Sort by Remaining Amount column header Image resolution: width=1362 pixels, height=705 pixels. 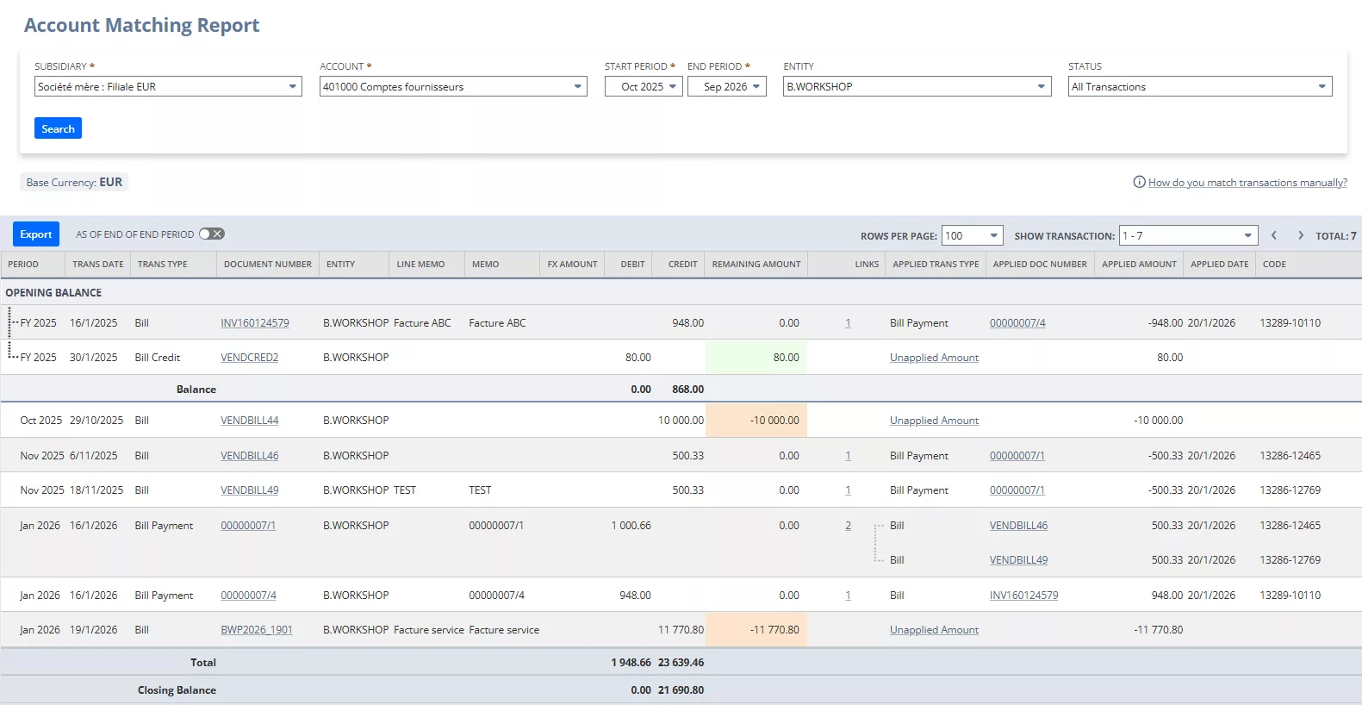click(x=756, y=264)
